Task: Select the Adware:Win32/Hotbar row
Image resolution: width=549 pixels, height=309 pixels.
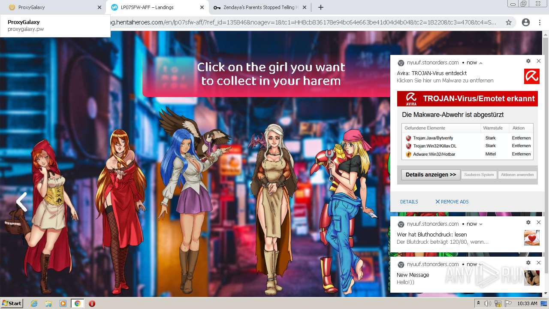Action: [468, 154]
